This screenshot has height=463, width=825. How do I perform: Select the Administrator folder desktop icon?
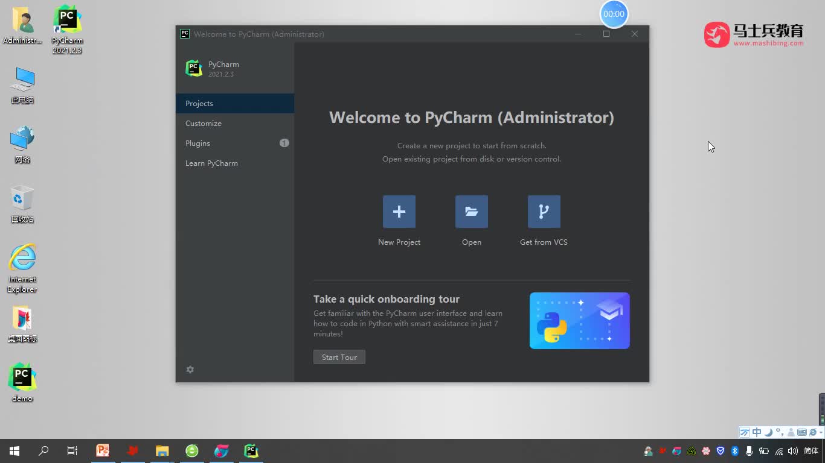click(22, 26)
